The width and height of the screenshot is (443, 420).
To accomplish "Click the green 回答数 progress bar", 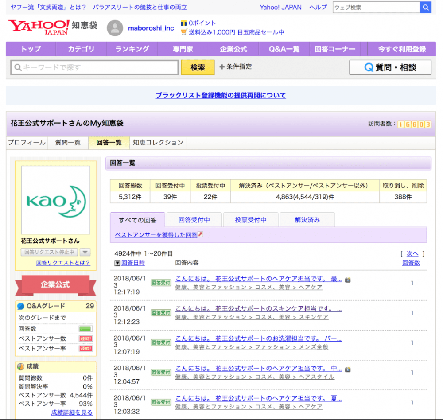I will point(85,328).
